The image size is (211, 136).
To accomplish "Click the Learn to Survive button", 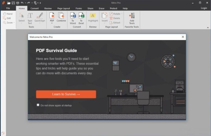I will pos(66,94).
